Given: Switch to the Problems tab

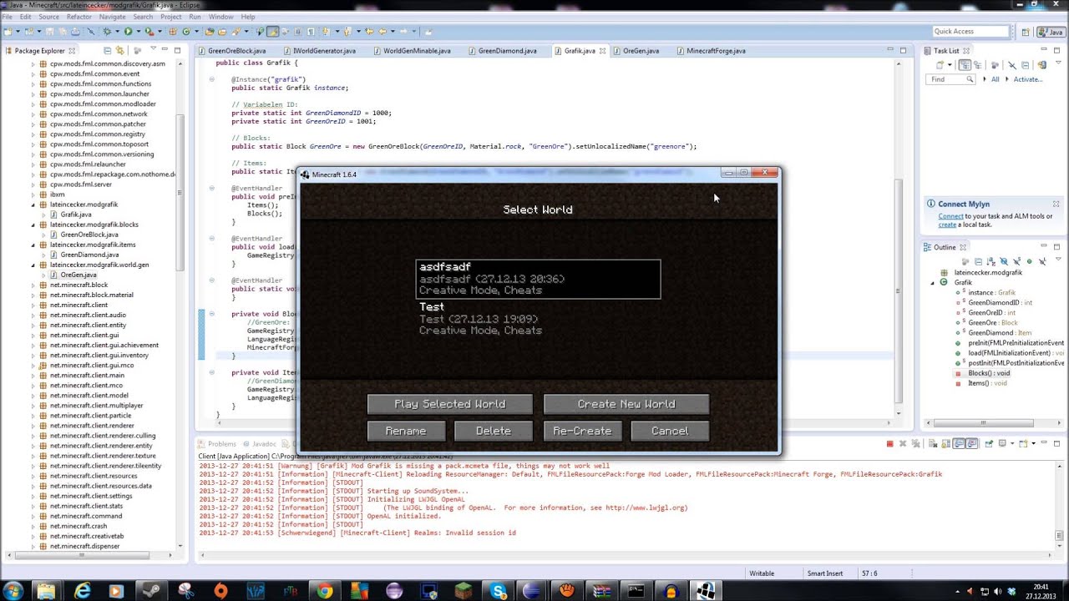Looking at the screenshot, I should coord(222,444).
